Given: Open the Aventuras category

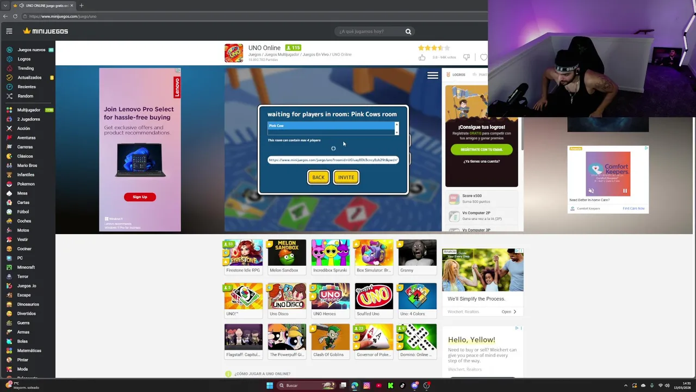Looking at the screenshot, I should (26, 138).
